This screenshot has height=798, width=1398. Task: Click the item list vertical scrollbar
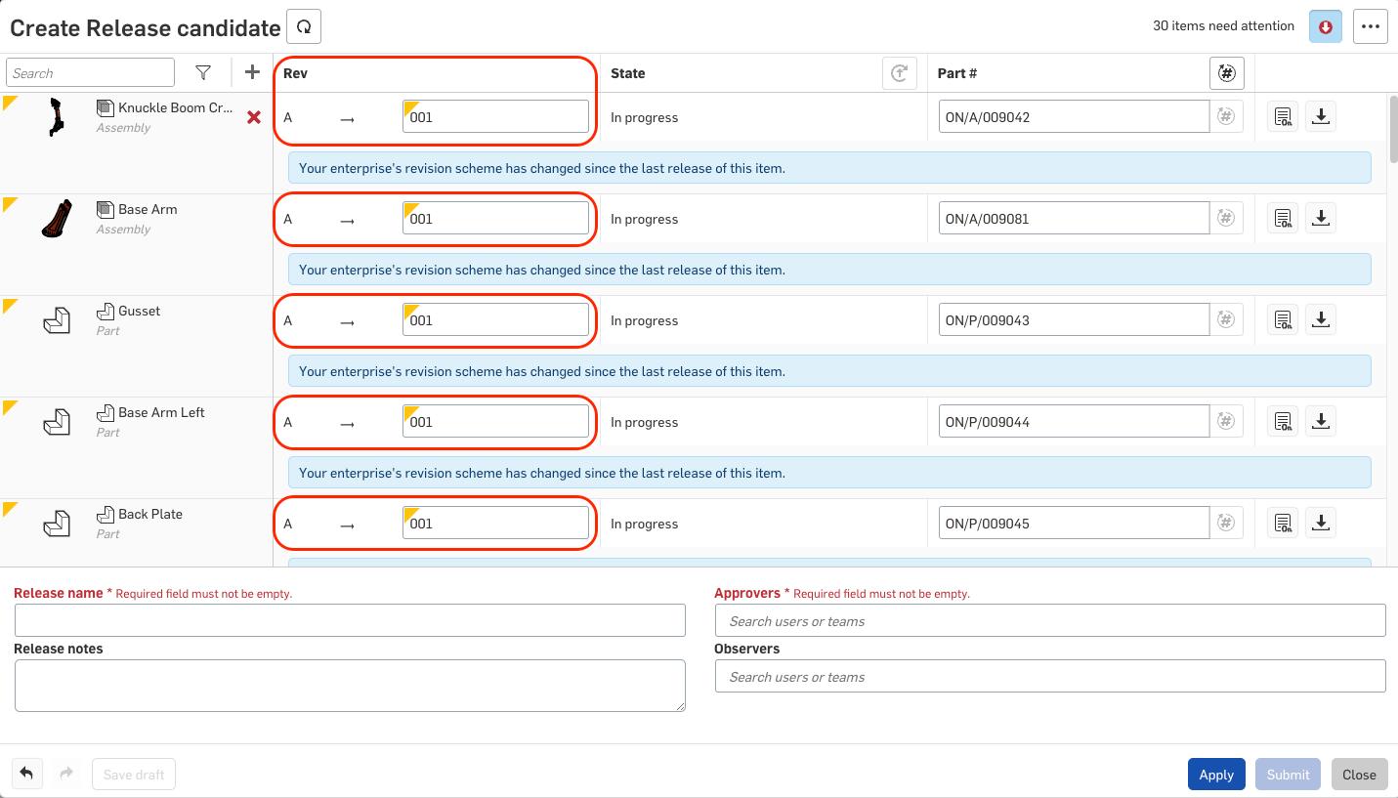[1392, 128]
